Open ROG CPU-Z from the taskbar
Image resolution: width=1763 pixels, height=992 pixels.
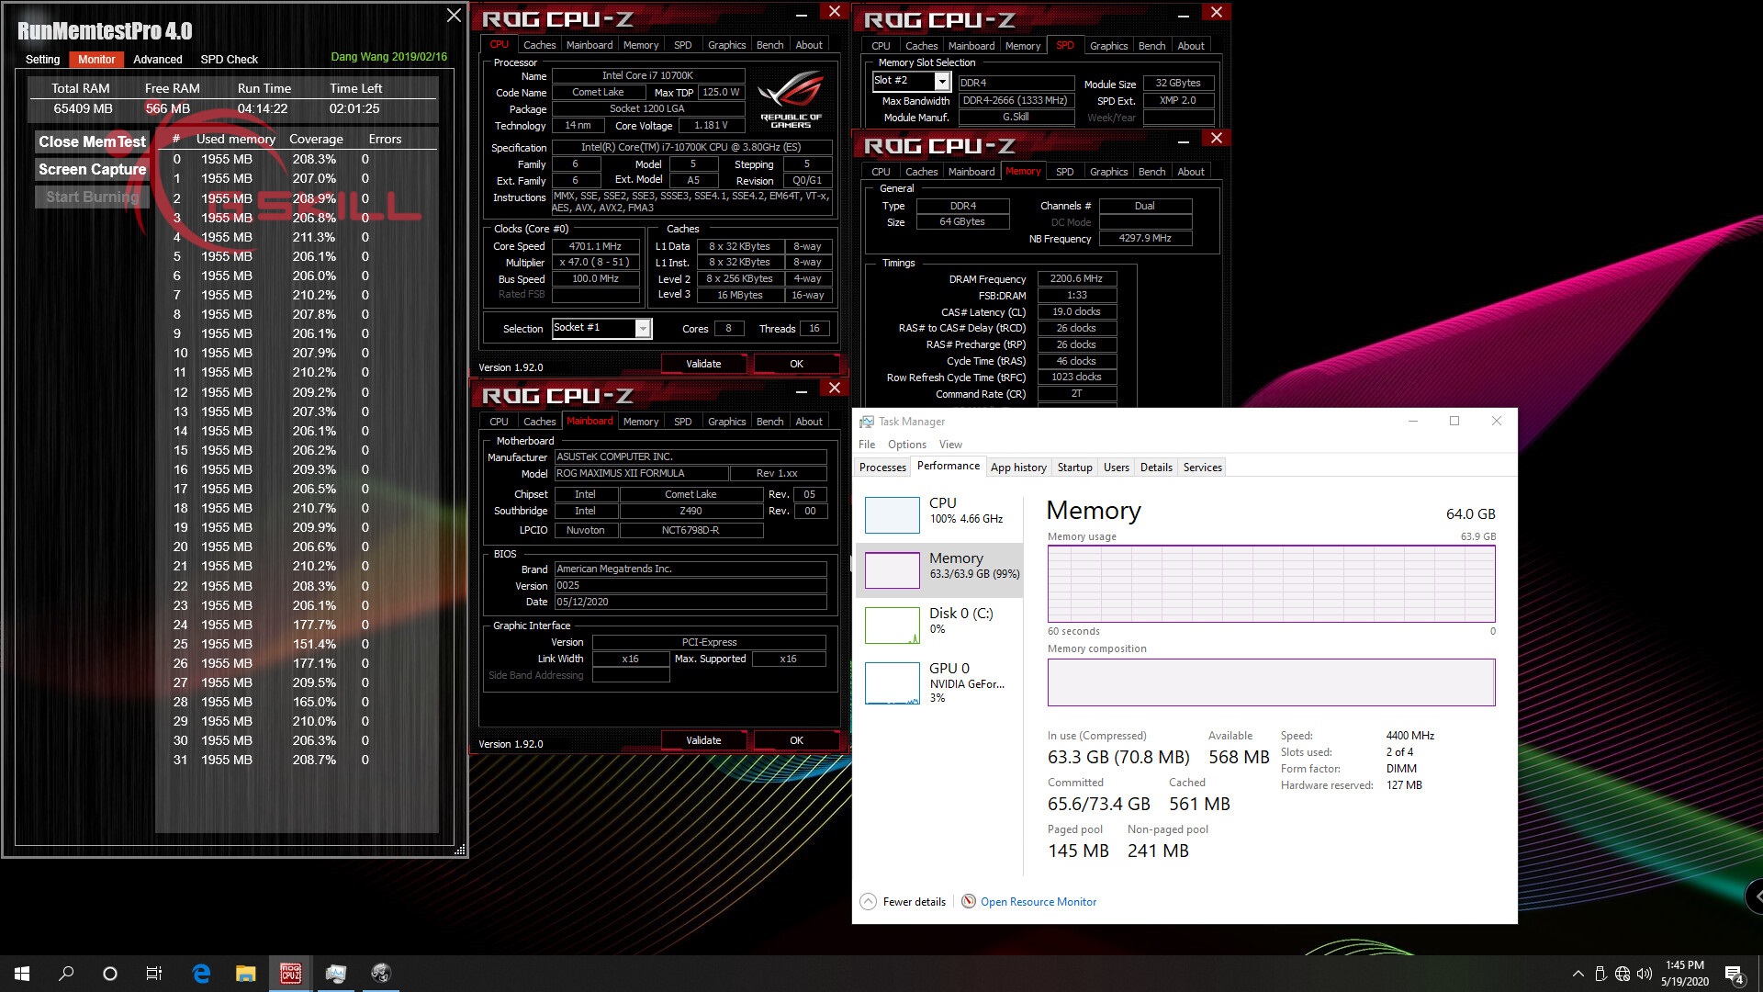[x=290, y=973]
